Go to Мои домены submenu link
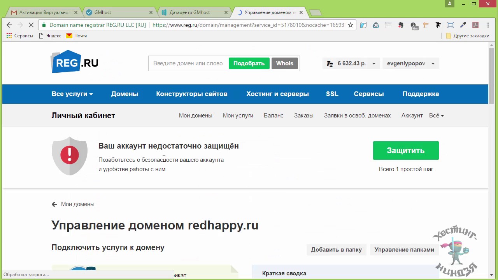The image size is (498, 280). 196,115
